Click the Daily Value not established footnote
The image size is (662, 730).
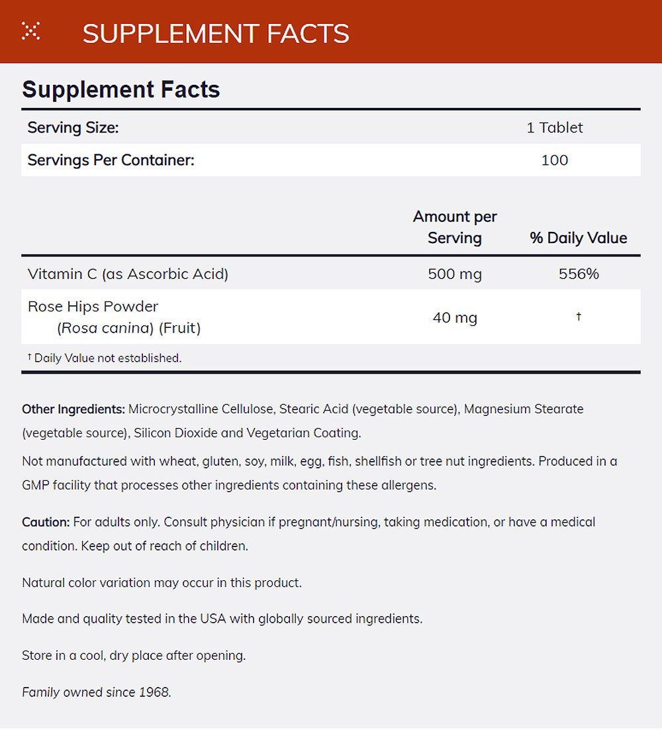pyautogui.click(x=105, y=358)
